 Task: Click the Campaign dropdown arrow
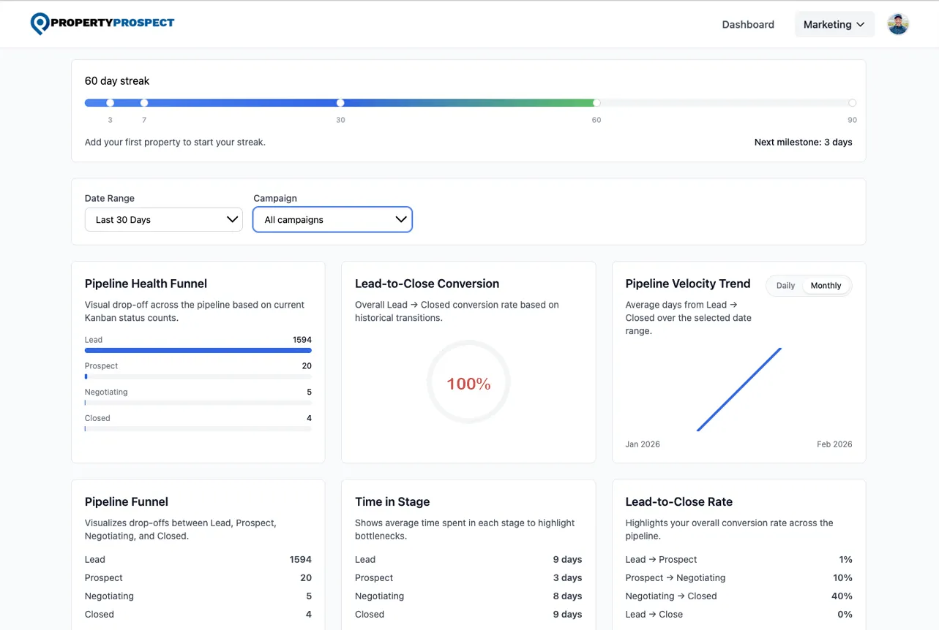pyautogui.click(x=401, y=219)
